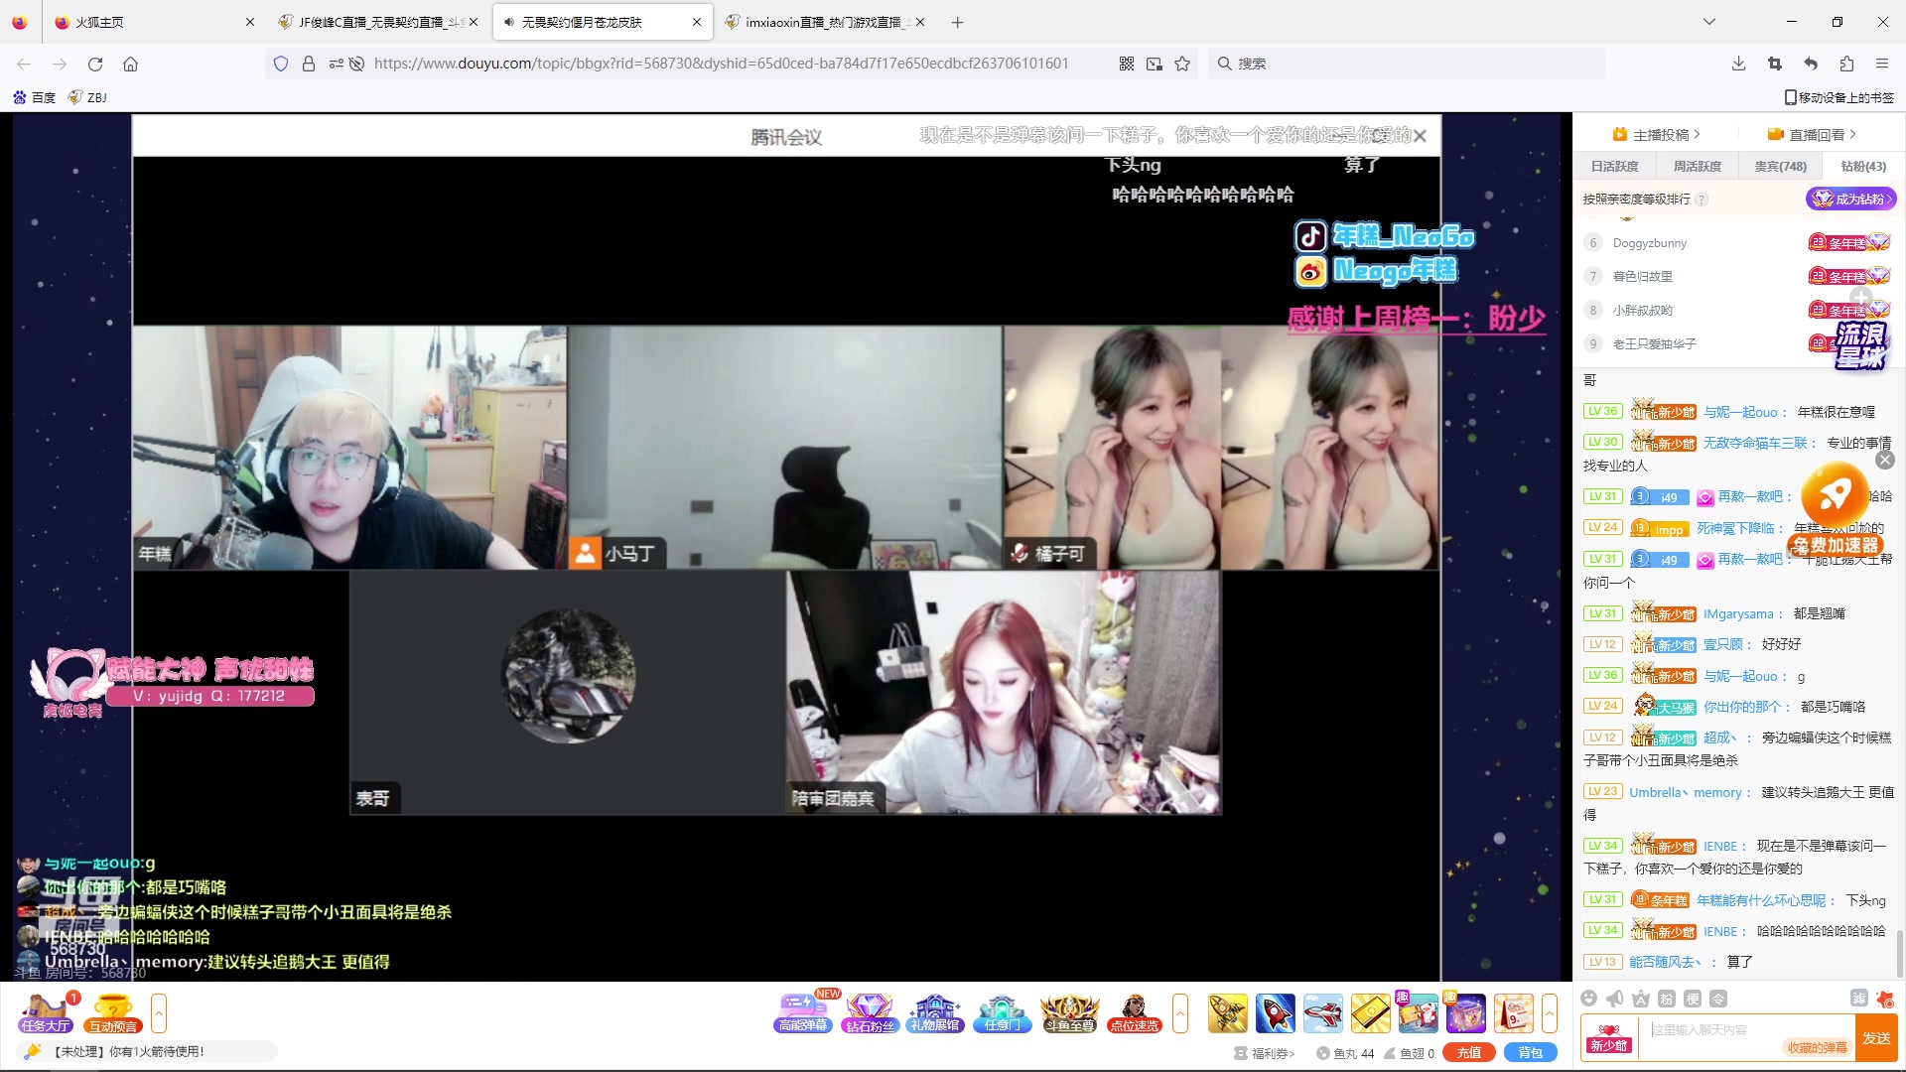This screenshot has height=1072, width=1906.
Task: Click the page QR code icon in address bar
Action: click(x=1127, y=64)
